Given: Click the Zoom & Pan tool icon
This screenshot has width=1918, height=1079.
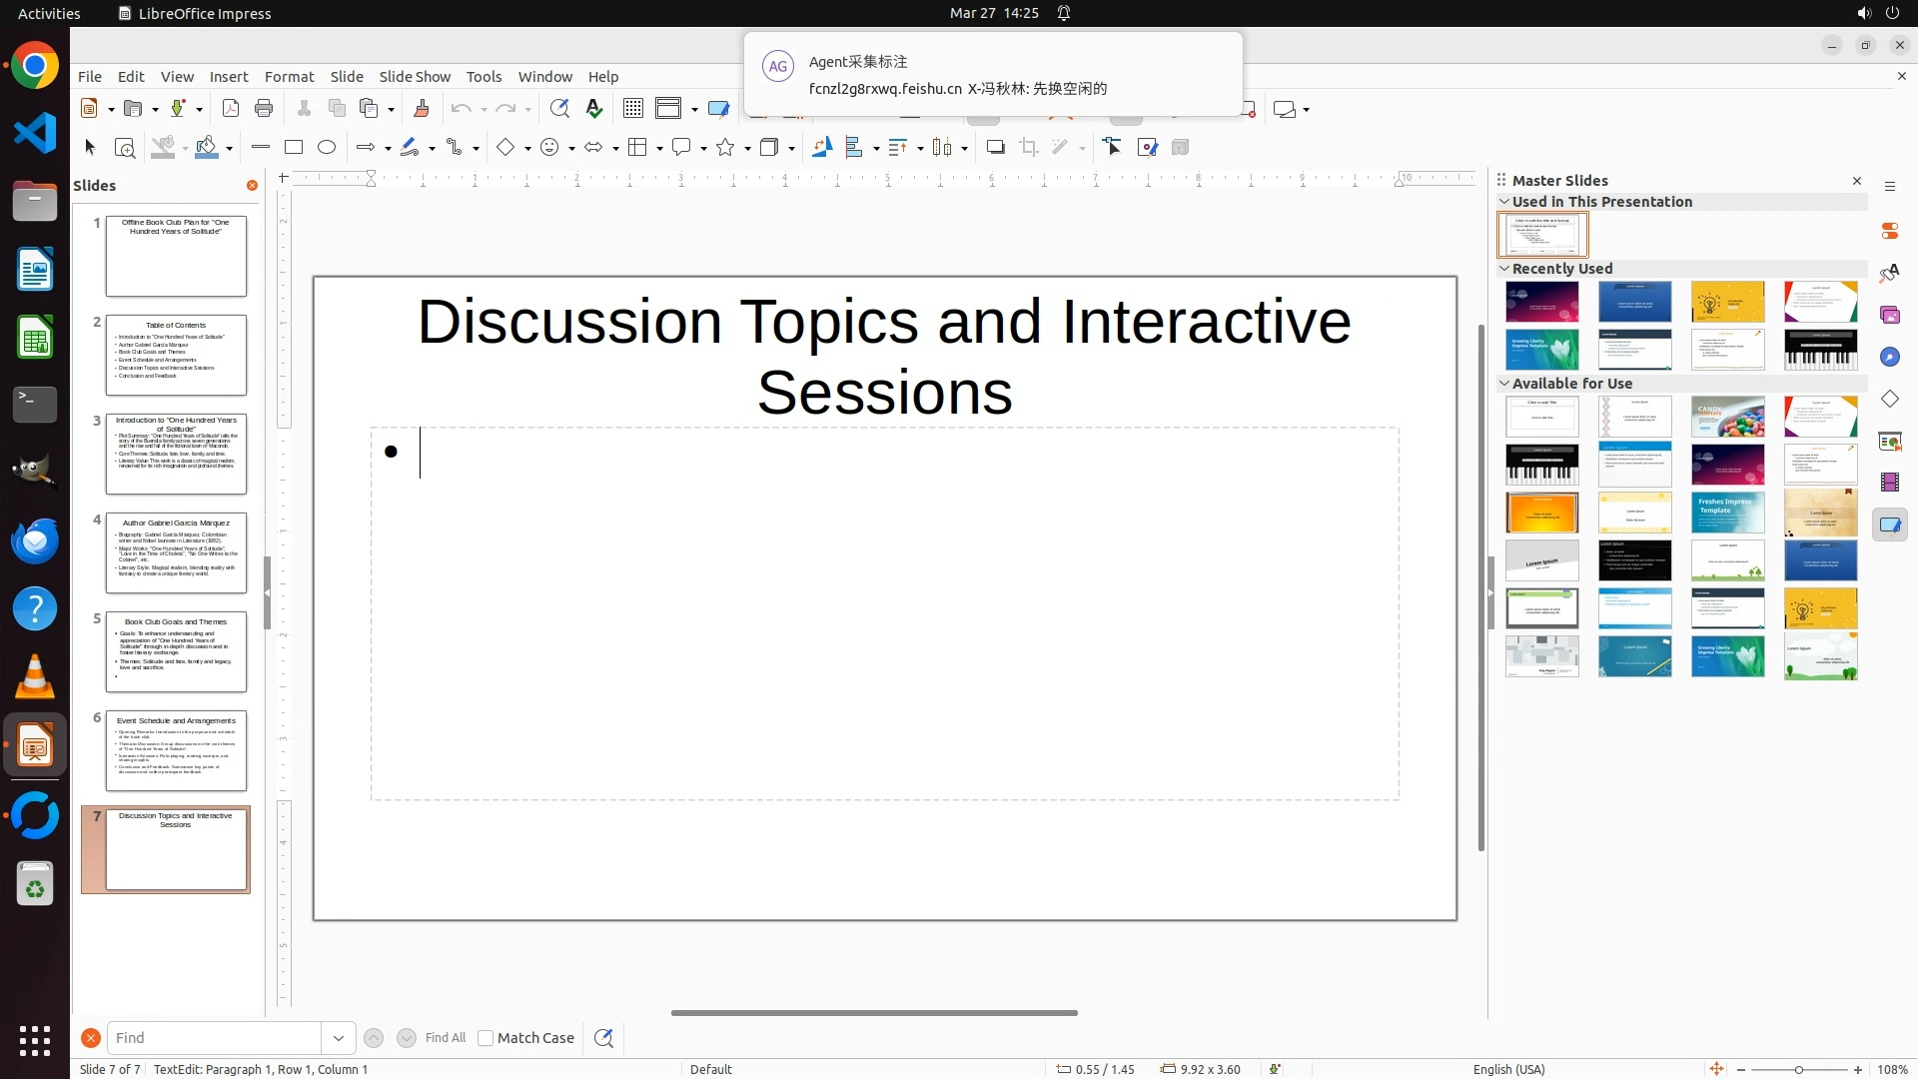Looking at the screenshot, I should pos(125,148).
